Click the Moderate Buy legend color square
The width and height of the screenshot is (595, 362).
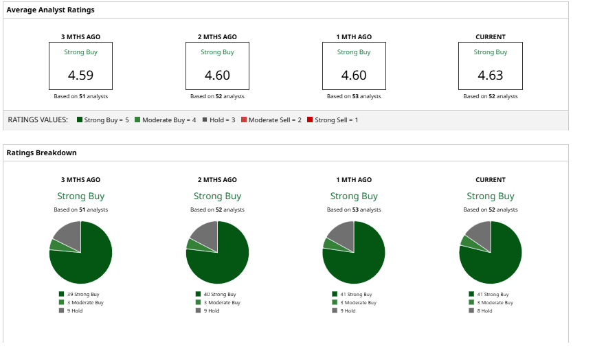click(137, 120)
